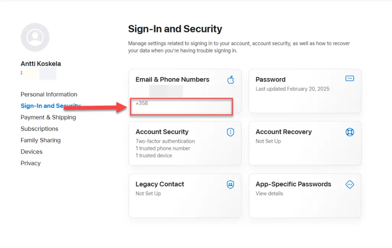Click the Account Recovery lifebuoy icon
Viewport: 392px width, 248px height.
pyautogui.click(x=350, y=132)
